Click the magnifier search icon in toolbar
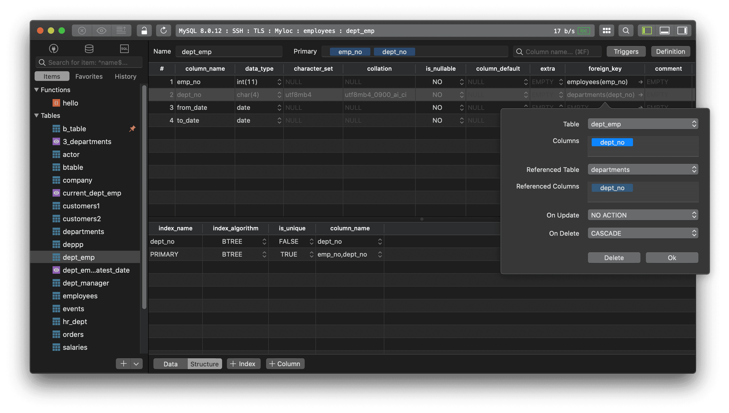 (x=626, y=31)
